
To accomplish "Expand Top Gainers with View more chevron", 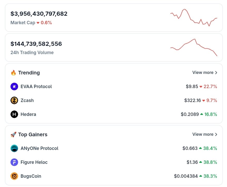I will (x=216, y=134).
